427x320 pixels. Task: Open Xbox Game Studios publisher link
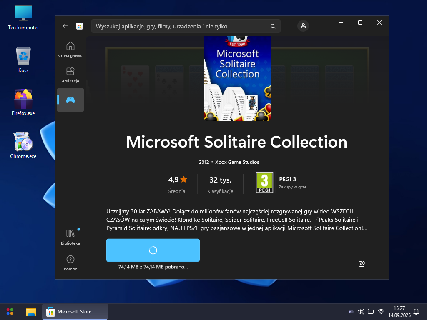[x=237, y=162]
